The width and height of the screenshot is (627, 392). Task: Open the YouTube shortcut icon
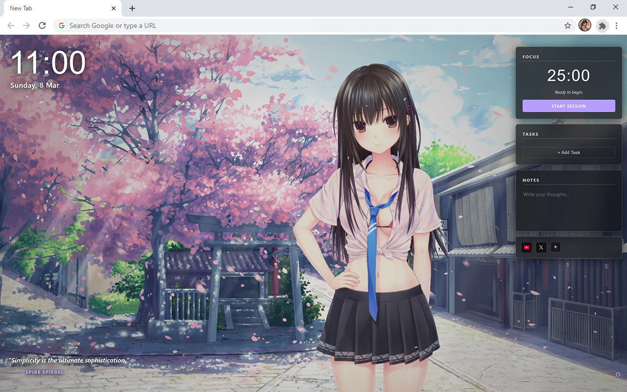pyautogui.click(x=527, y=247)
